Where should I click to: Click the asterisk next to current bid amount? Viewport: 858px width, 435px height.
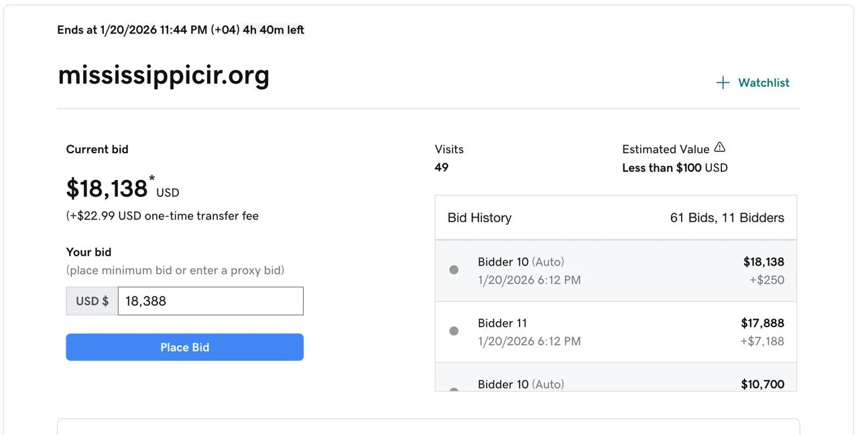tap(152, 179)
